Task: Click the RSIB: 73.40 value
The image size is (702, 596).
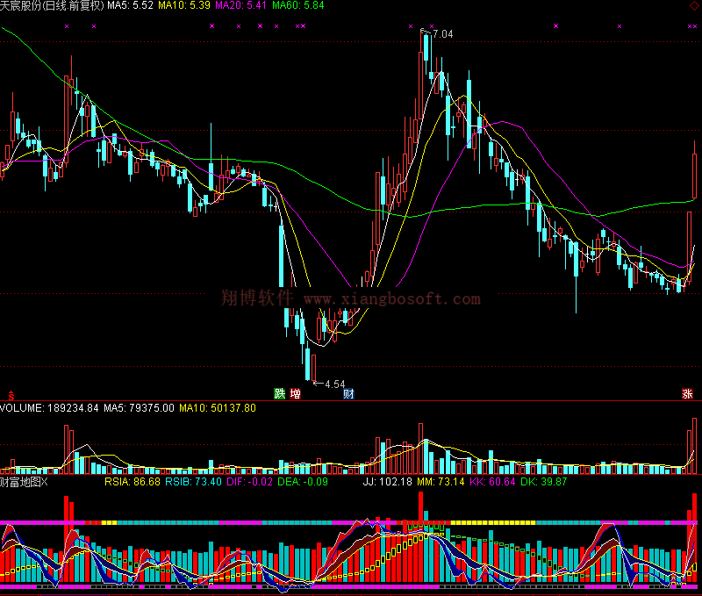Action: (x=193, y=482)
